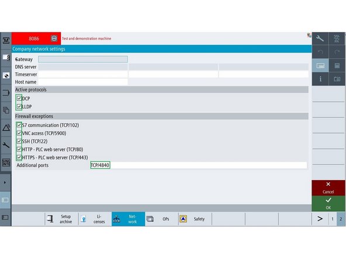Screen dimensions: 346x259
Task: Click the SINUMERIK INTE icon in the sidebar
Action: (x=6, y=163)
